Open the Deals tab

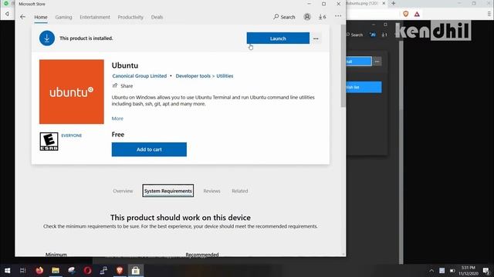(x=157, y=17)
